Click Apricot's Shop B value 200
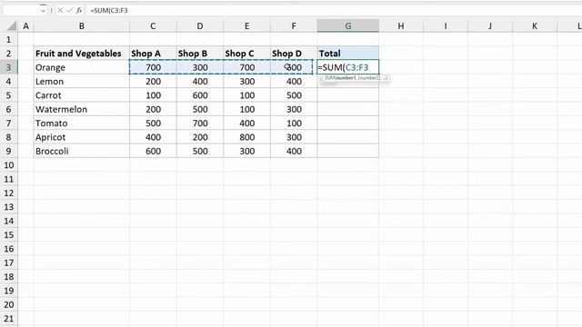 pos(200,137)
